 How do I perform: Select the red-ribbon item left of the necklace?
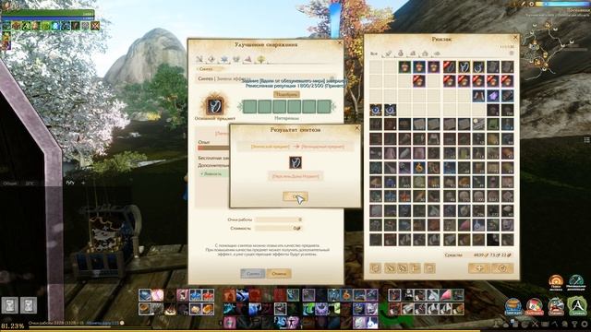tap(449, 67)
